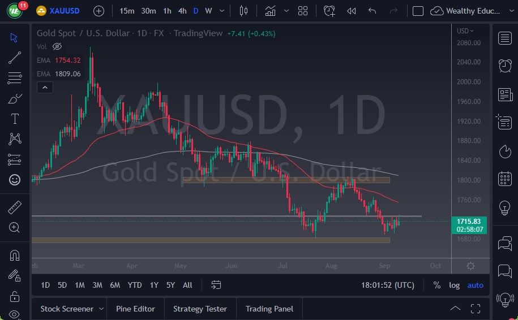Set date range to All
This screenshot has width=518, height=320.
tap(187, 285)
